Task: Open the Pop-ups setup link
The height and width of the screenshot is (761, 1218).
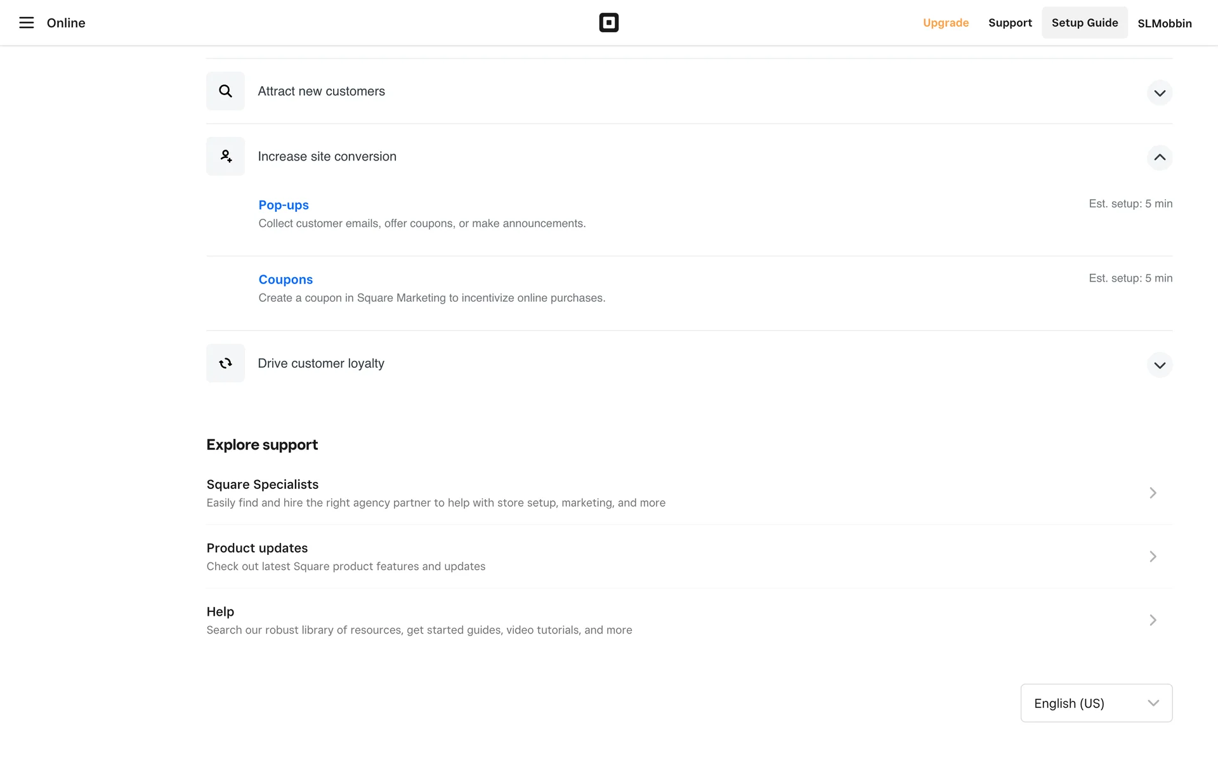Action: [x=284, y=205]
